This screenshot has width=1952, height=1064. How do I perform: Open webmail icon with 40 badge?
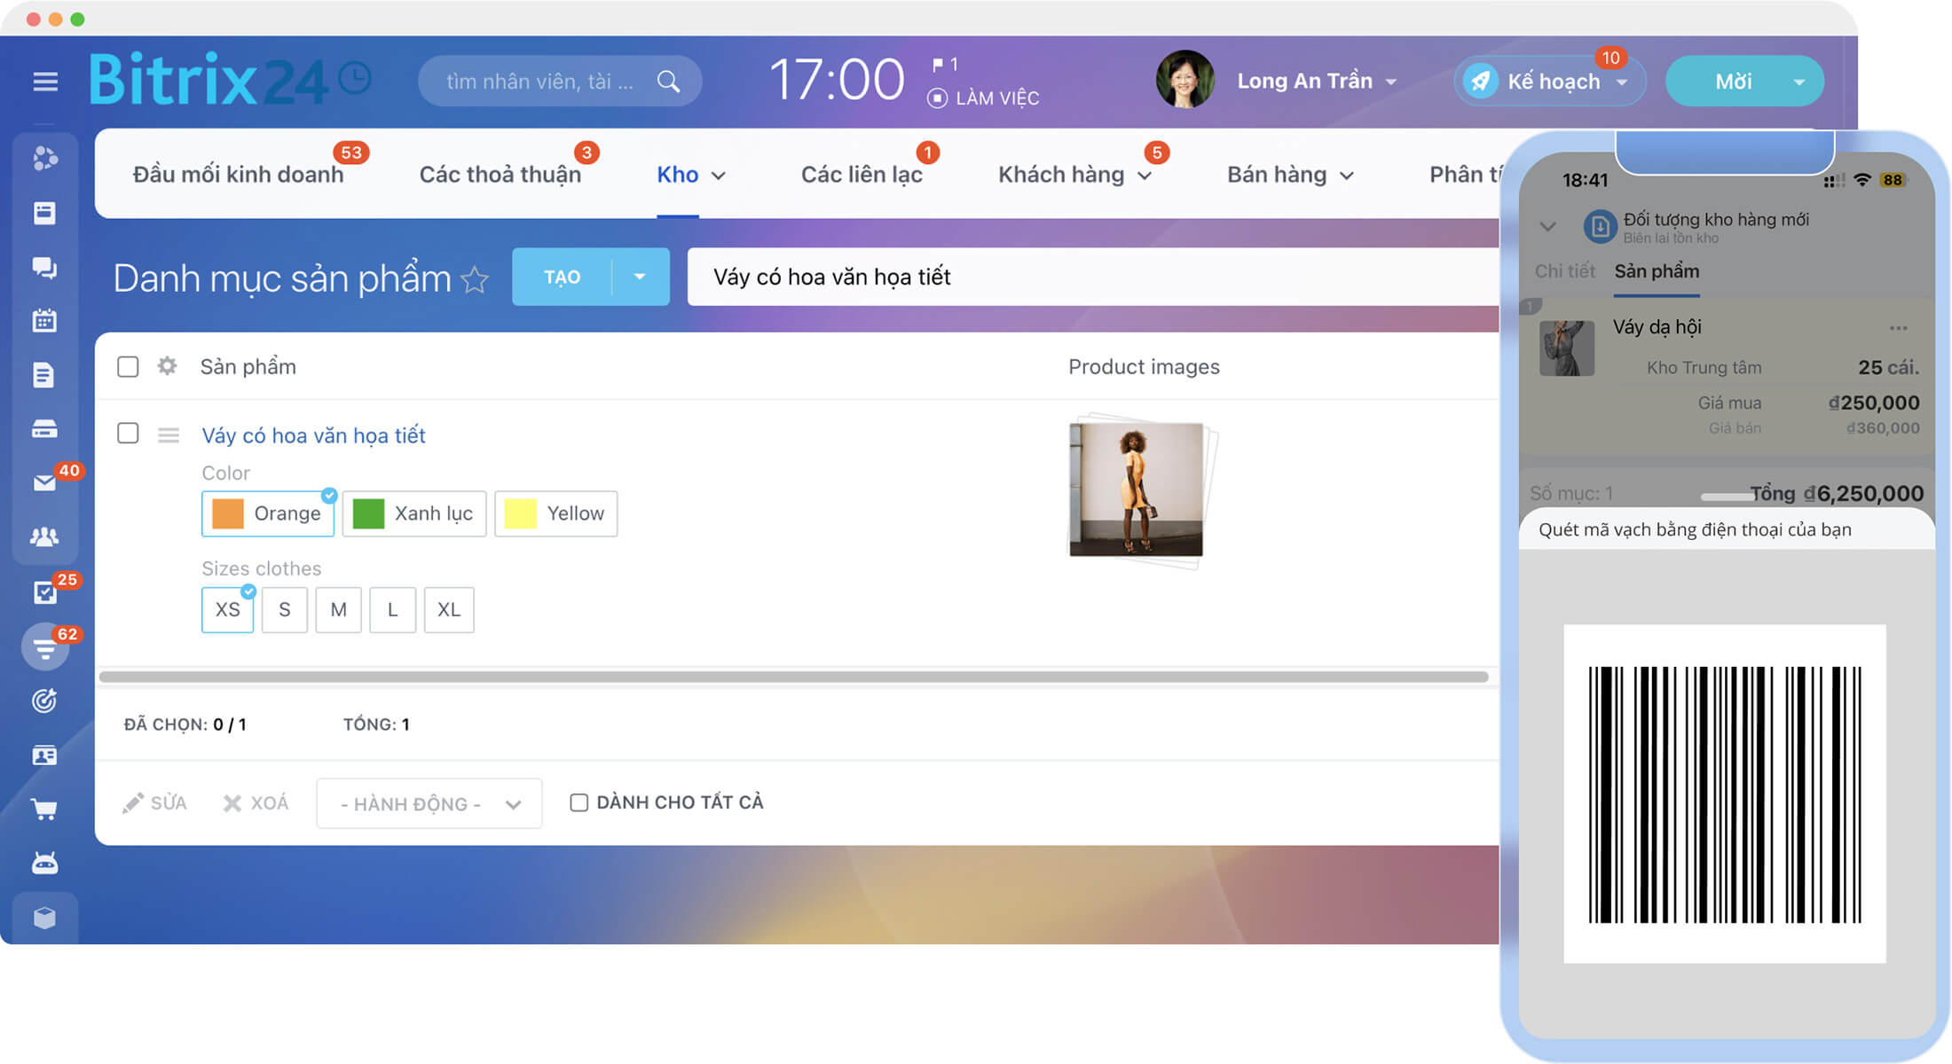tap(44, 482)
